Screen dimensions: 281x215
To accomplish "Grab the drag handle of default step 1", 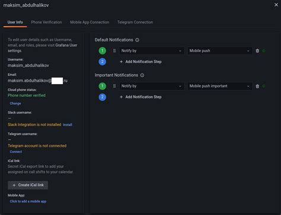I will (114, 51).
